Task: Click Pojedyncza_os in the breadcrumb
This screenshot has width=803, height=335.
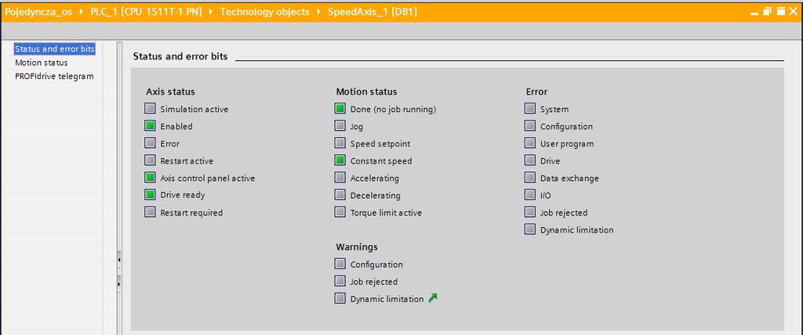Action: click(x=38, y=12)
